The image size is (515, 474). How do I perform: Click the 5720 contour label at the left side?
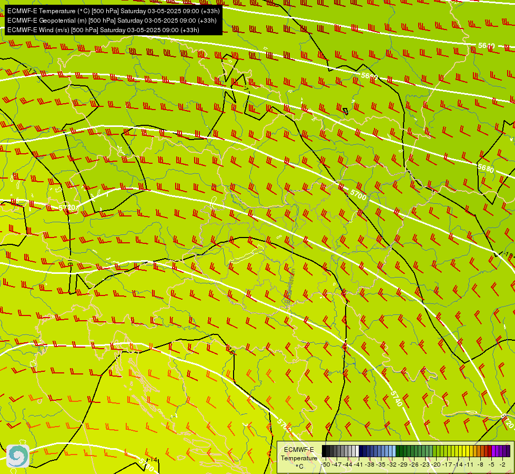click(67, 208)
